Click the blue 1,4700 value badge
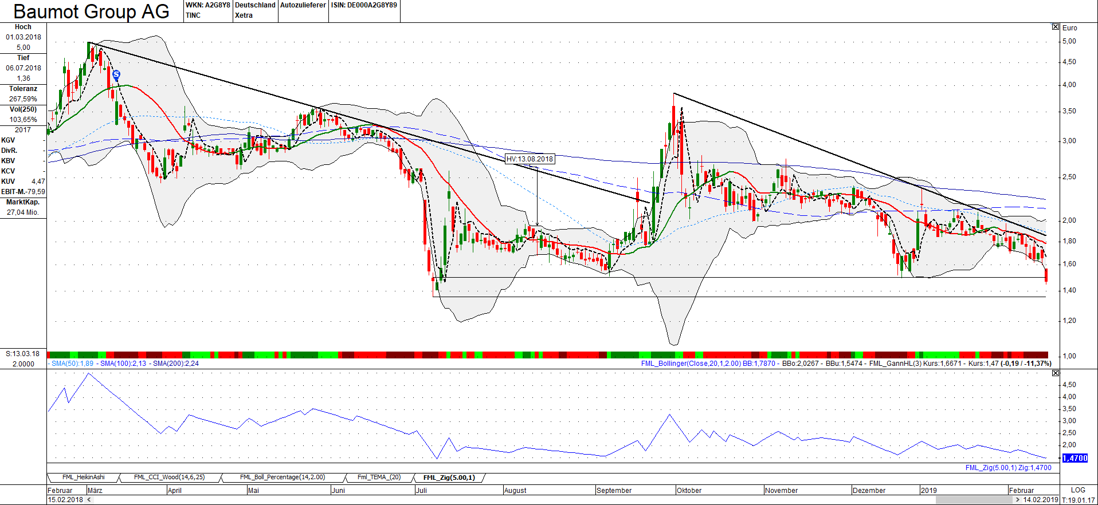 [1075, 458]
